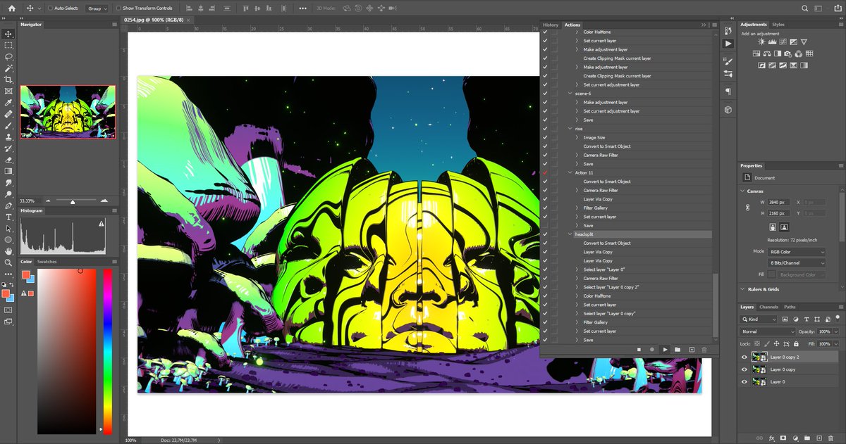Screen dimensions: 846x444
Task: Hide the Layer 0 copy layer
Action: (x=744, y=369)
